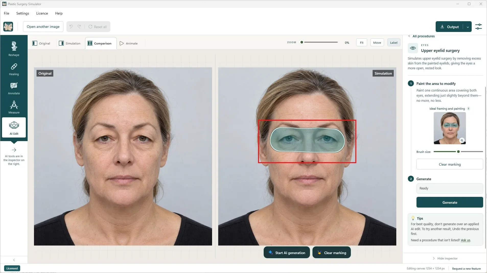Select the AI Edit tool
Viewport: 487px width, 273px height.
point(14,128)
